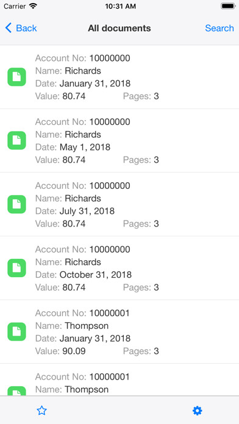Tap the Back text label
Image resolution: width=239 pixels, height=424 pixels.
pyautogui.click(x=26, y=28)
